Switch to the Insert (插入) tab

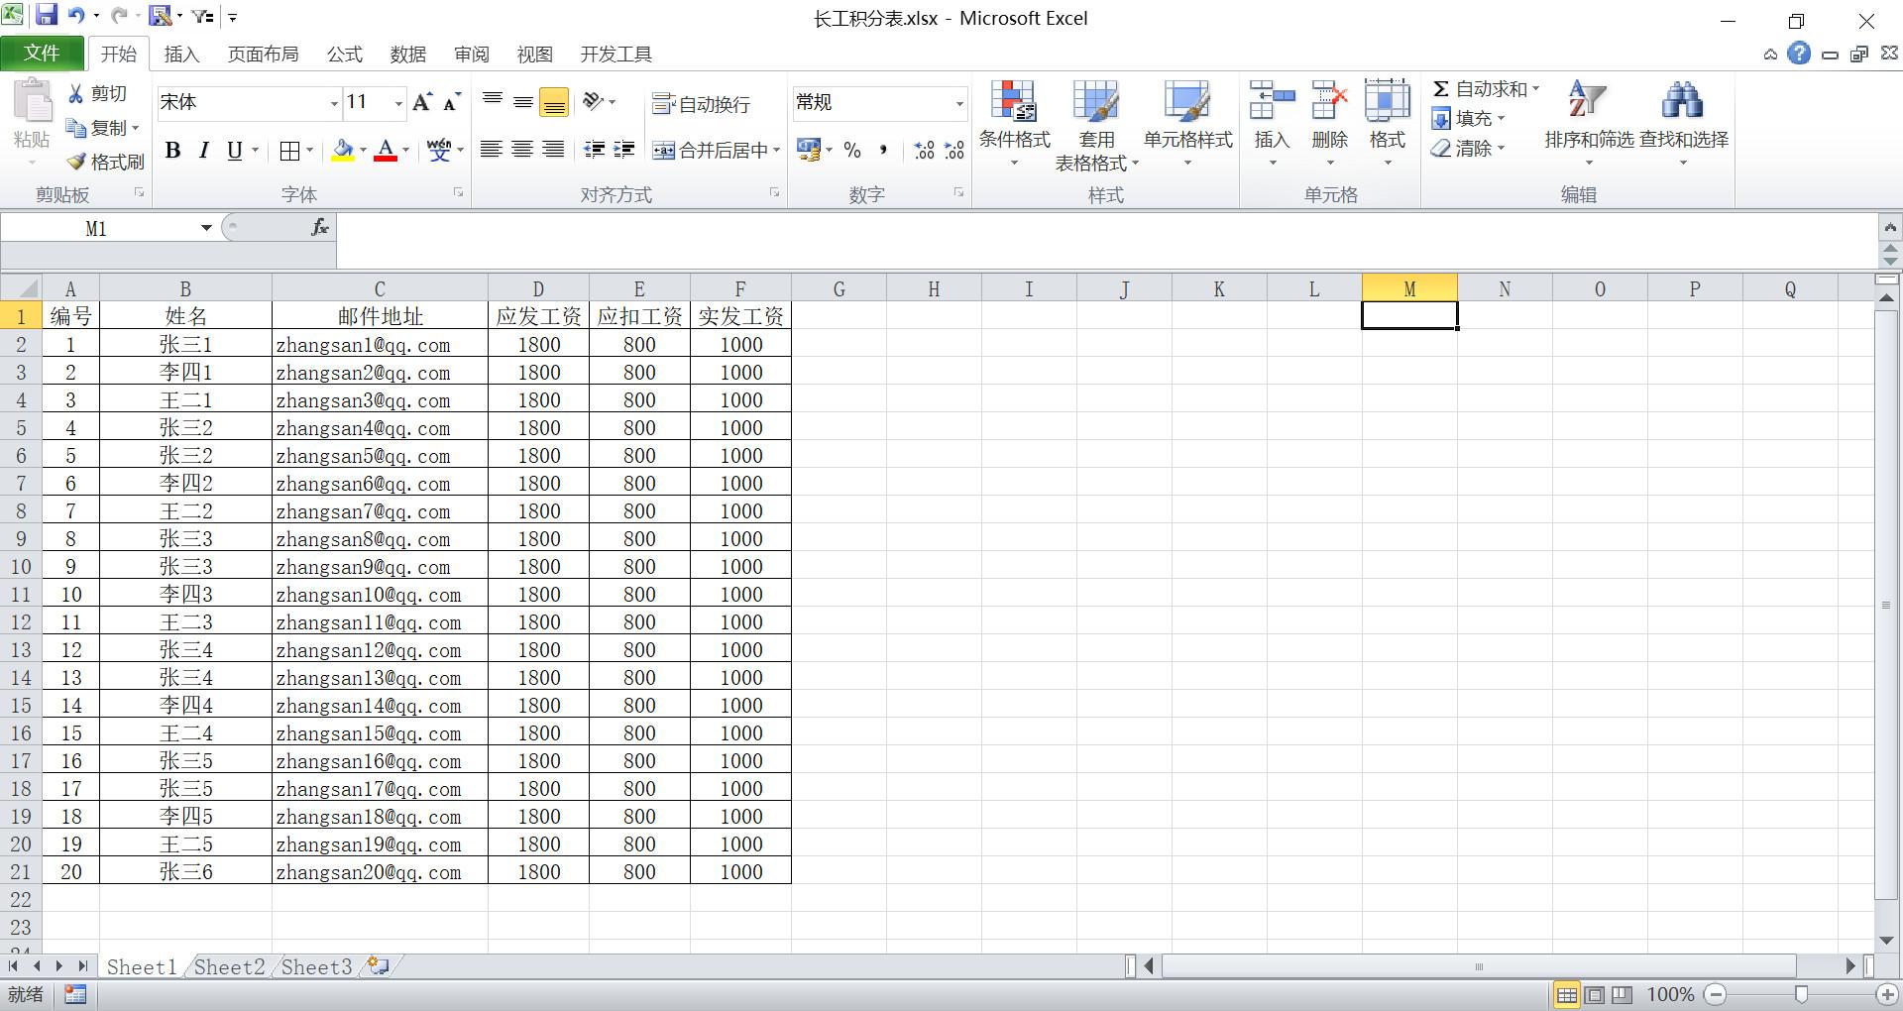point(181,55)
